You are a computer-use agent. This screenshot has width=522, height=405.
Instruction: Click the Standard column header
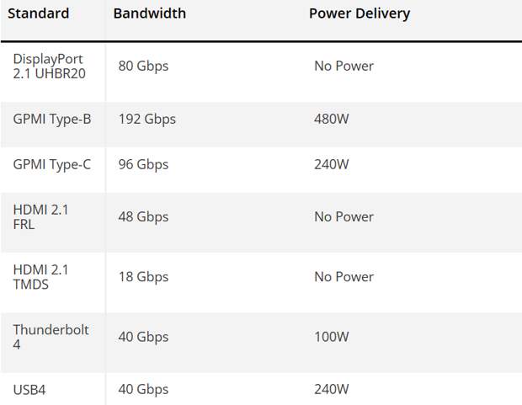coord(38,13)
